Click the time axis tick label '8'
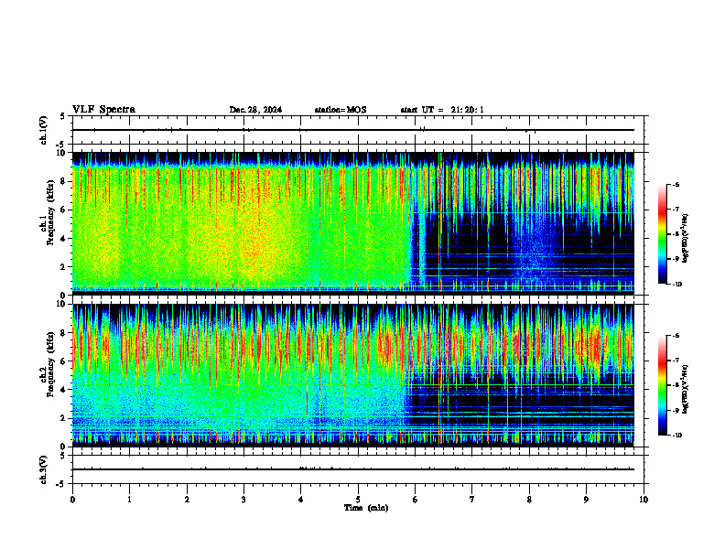The image size is (725, 560). click(x=529, y=500)
